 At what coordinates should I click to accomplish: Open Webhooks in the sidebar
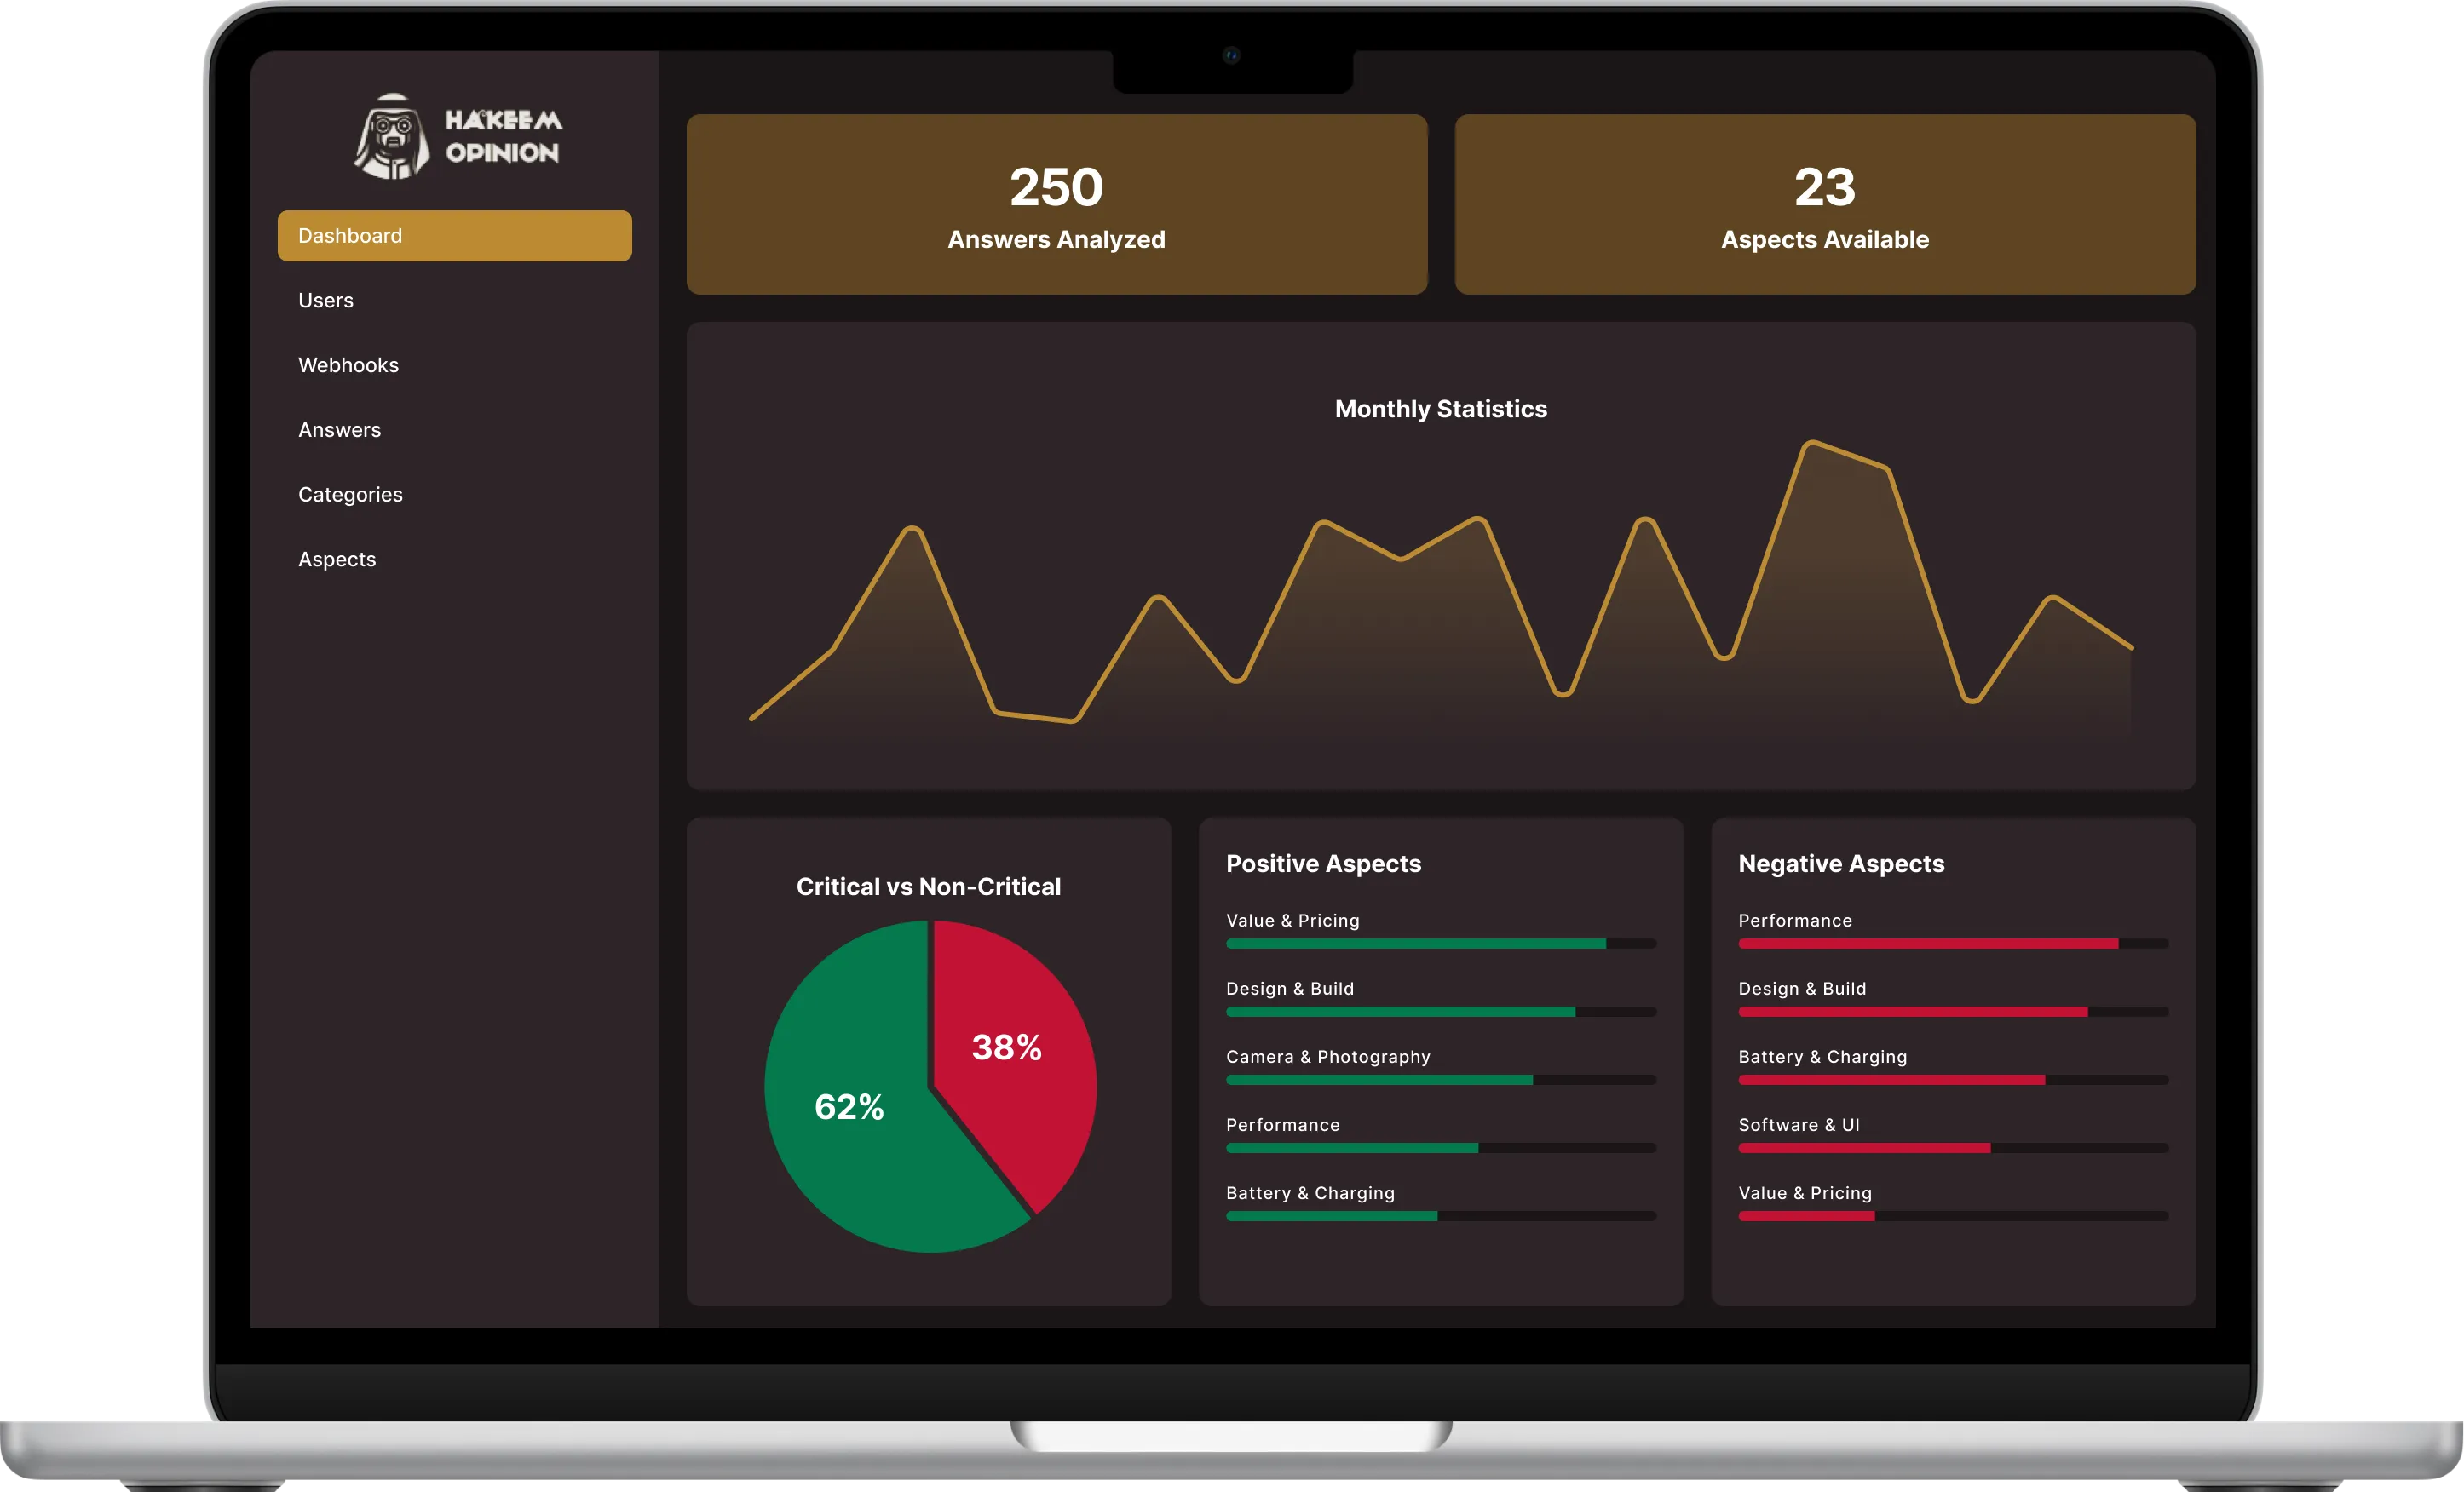click(348, 365)
